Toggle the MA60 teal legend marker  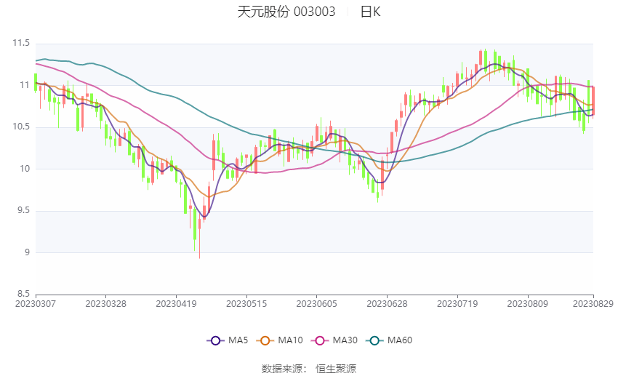click(x=375, y=340)
